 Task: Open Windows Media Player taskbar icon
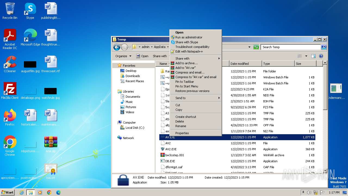click(40, 192)
